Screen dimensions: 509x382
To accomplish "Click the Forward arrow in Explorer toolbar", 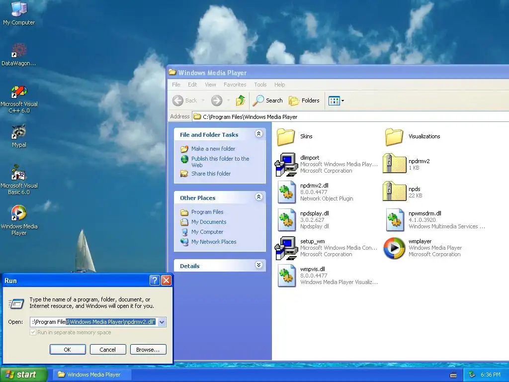I will [217, 100].
